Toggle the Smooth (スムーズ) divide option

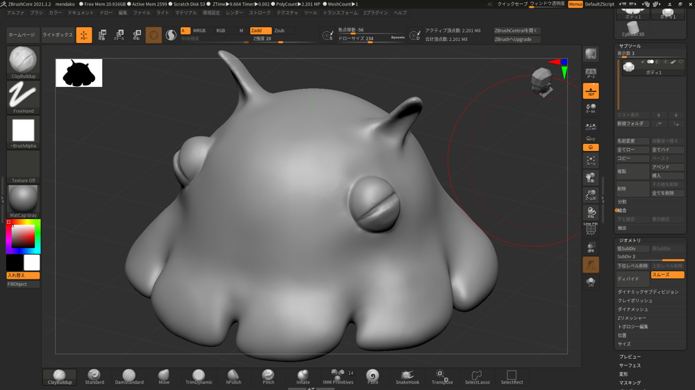[667, 275]
